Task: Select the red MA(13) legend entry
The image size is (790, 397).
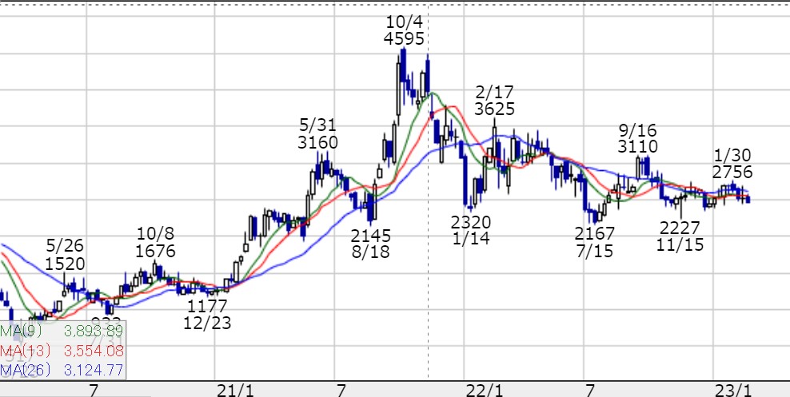Action: pos(24,350)
